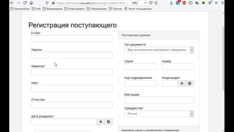Screen dimensions: 234x132
Task: Focus the Фамилия input field
Action: [72, 72]
